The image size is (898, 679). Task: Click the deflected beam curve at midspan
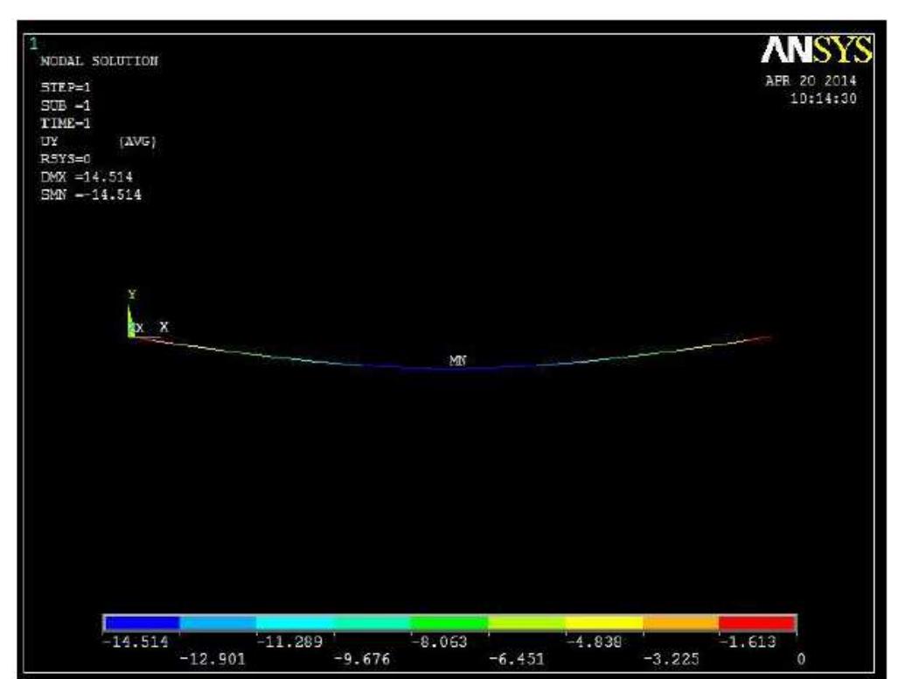coord(457,369)
